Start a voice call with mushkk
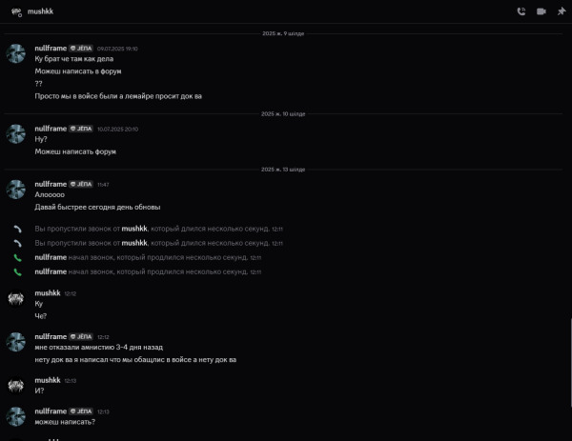The width and height of the screenshot is (572, 441). pyautogui.click(x=521, y=11)
